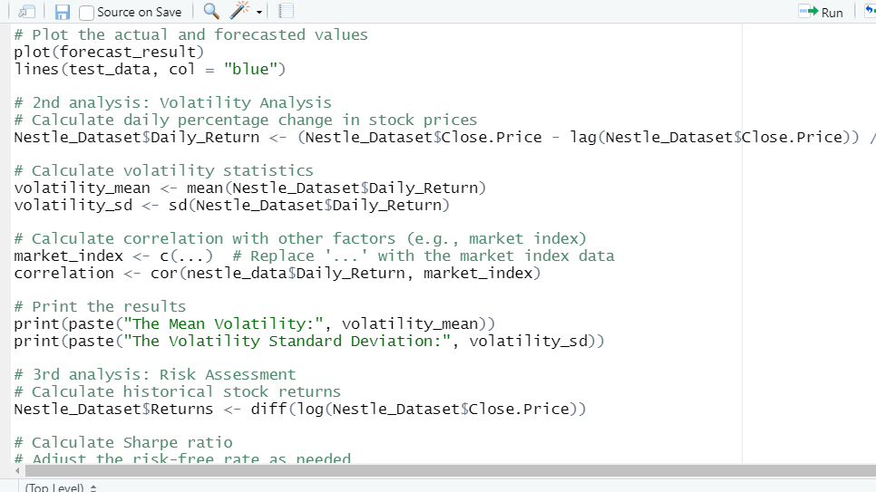
Task: Enable the Source on Save checkbox
Action: (86, 13)
